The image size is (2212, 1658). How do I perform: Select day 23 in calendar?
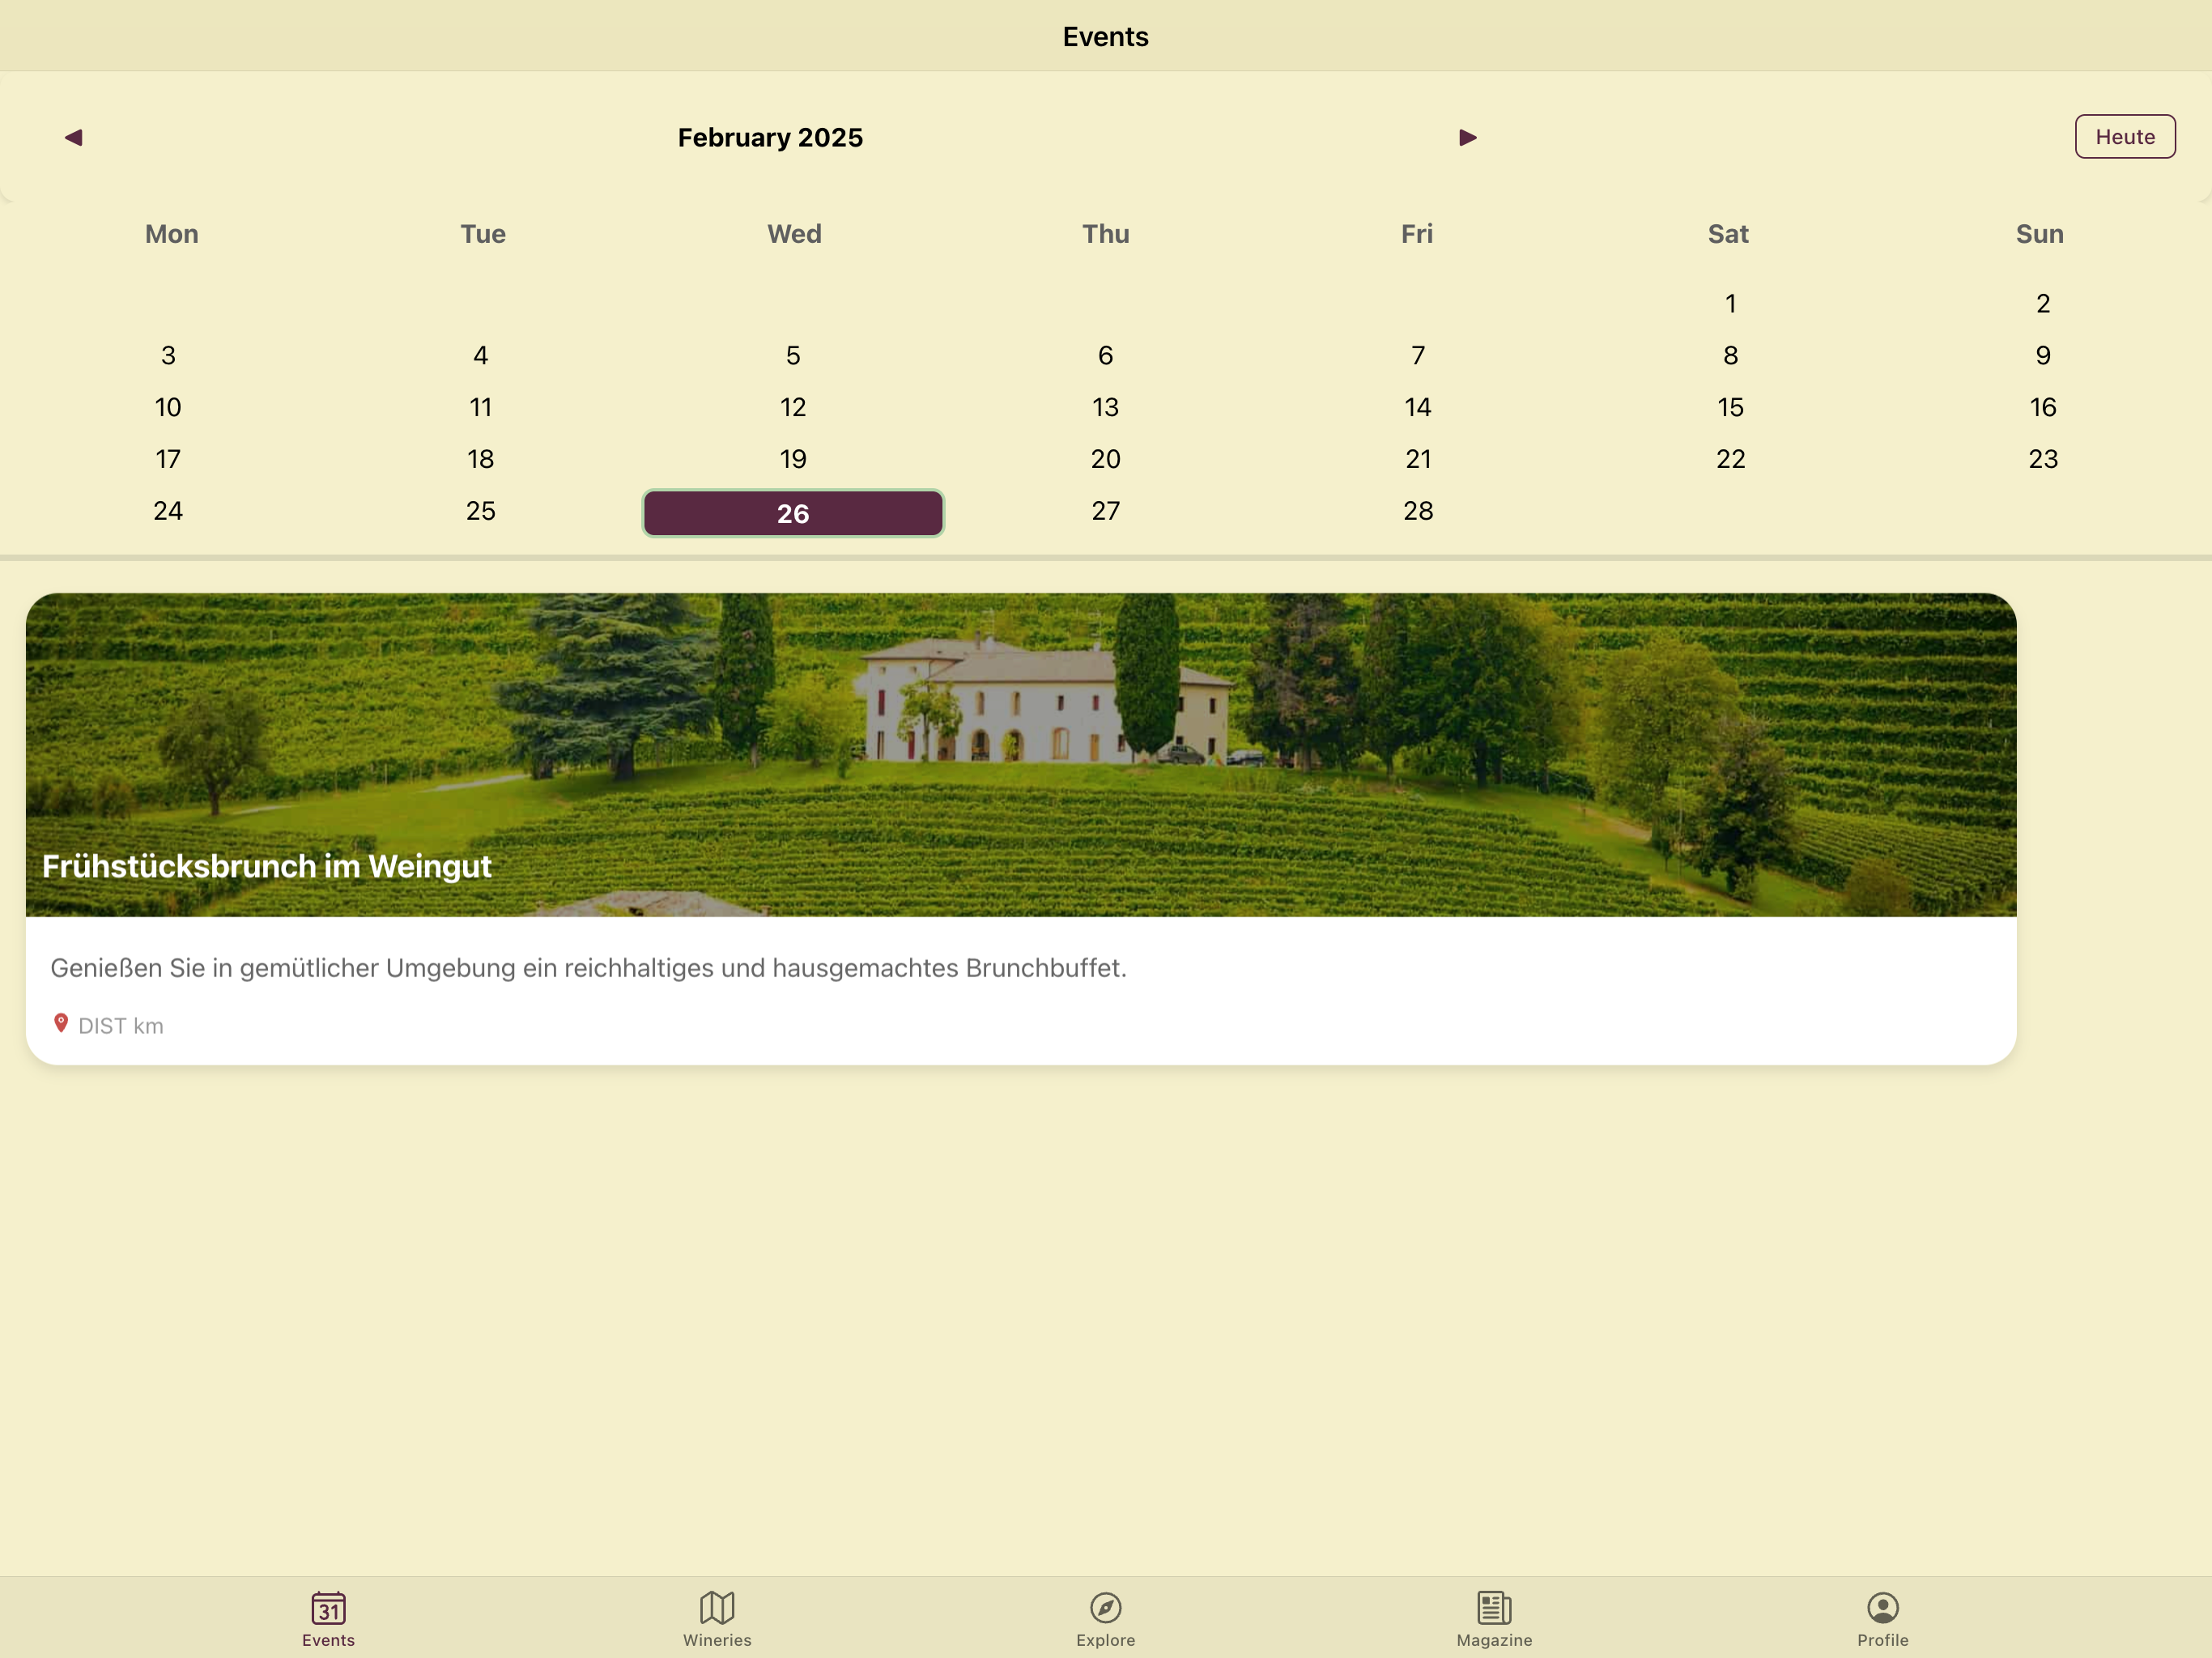click(2043, 459)
